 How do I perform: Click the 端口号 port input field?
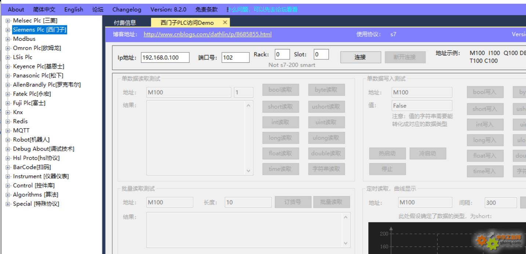click(x=235, y=58)
